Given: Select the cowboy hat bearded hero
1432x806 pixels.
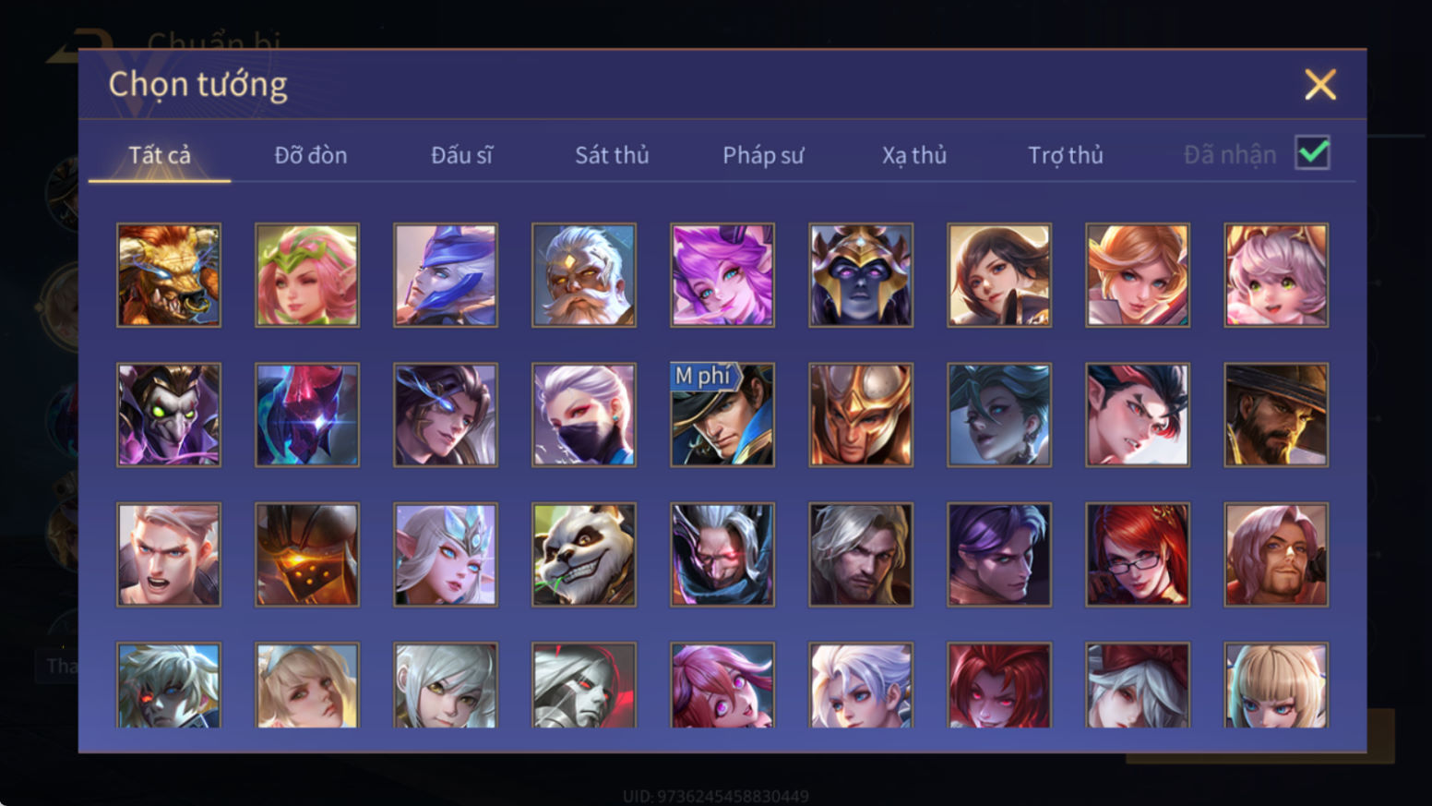Looking at the screenshot, I should (x=1276, y=415).
